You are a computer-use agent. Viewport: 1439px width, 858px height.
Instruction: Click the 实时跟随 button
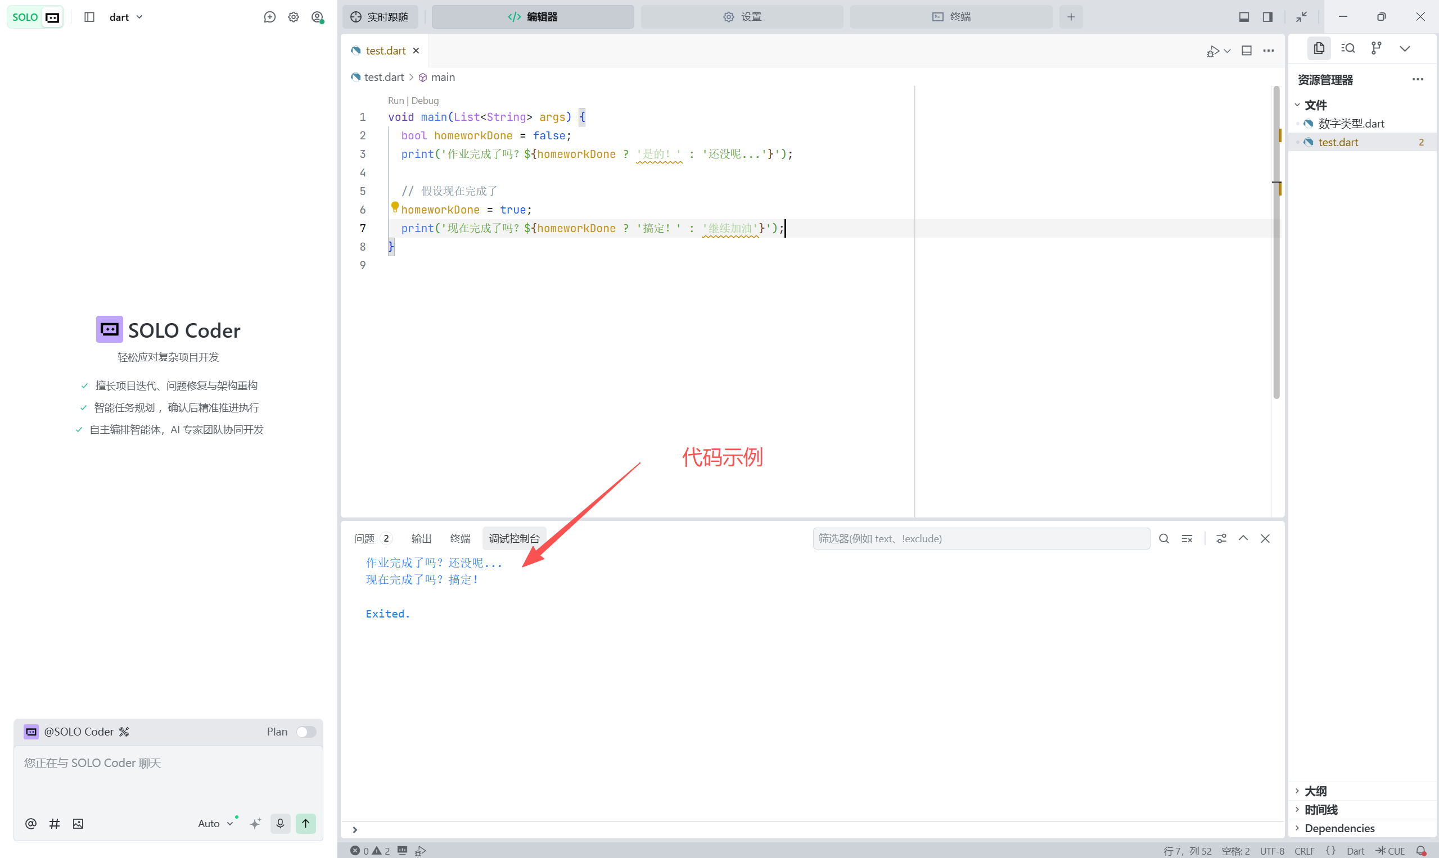pyautogui.click(x=380, y=17)
